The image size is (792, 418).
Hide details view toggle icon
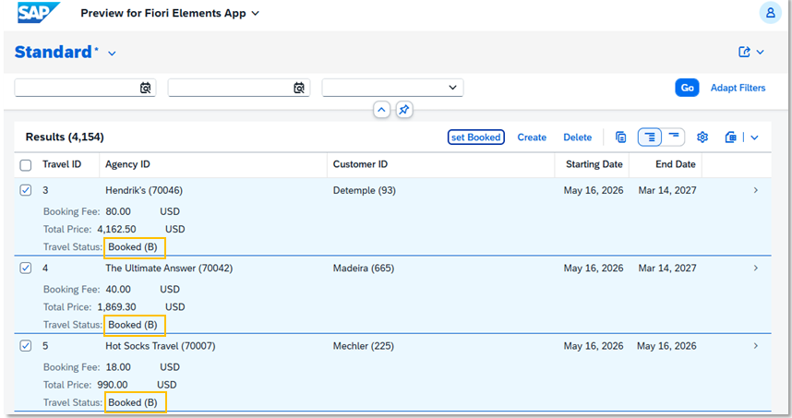[x=673, y=137]
